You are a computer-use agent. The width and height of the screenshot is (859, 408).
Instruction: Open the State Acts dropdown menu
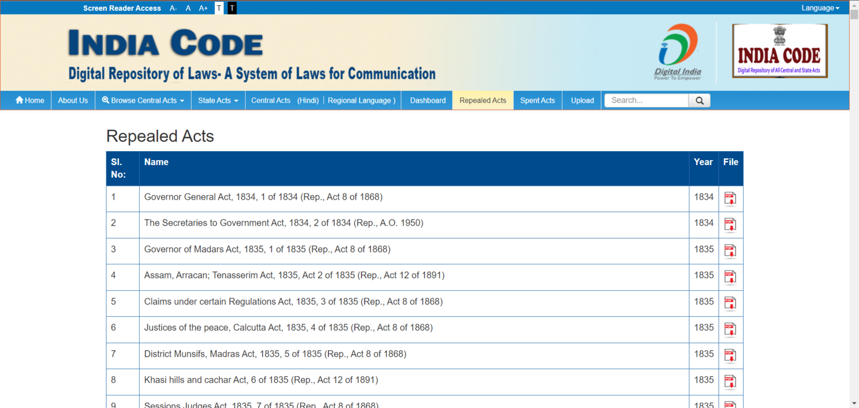tap(218, 100)
